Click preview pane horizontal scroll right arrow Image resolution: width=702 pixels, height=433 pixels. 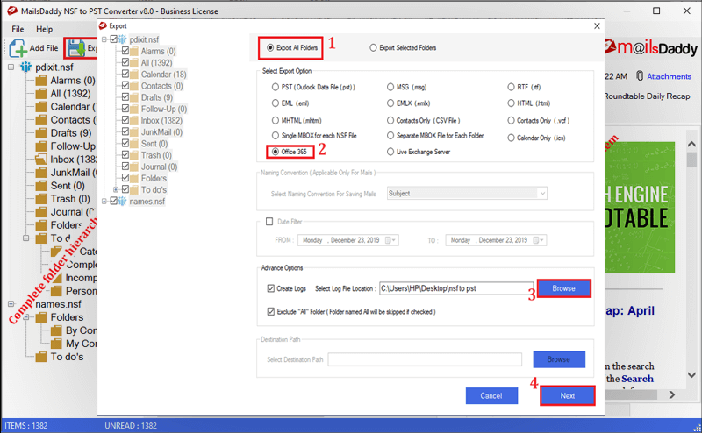pos(672,394)
